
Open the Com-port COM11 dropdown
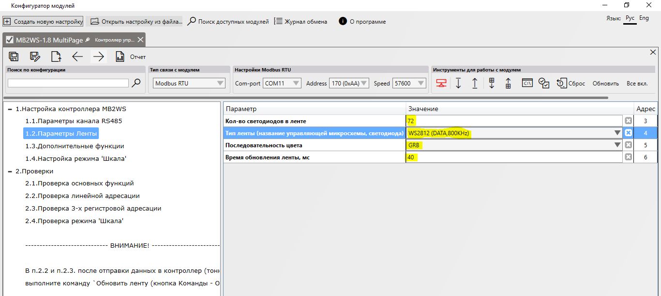click(282, 83)
